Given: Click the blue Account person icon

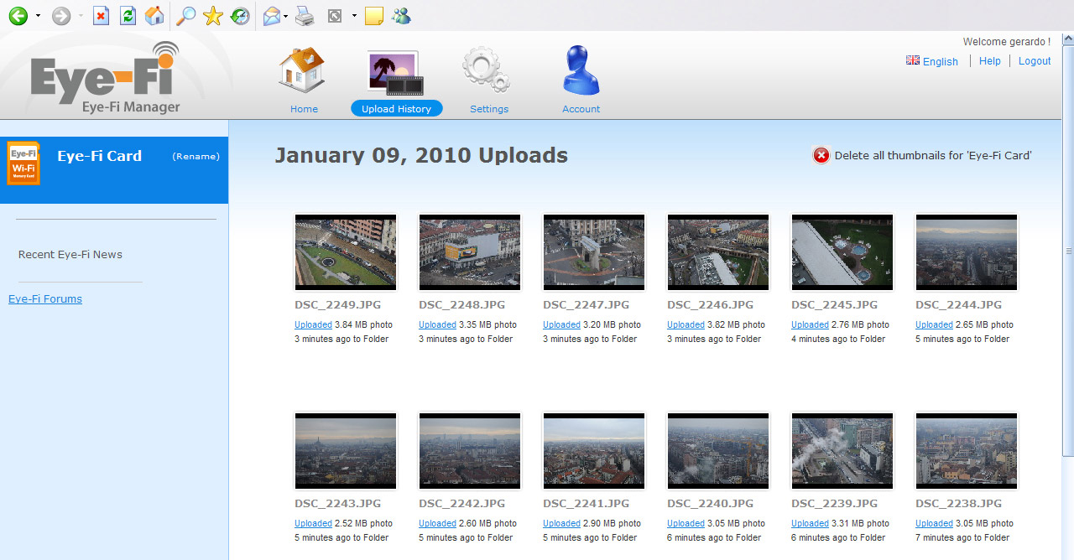Looking at the screenshot, I should 581,70.
